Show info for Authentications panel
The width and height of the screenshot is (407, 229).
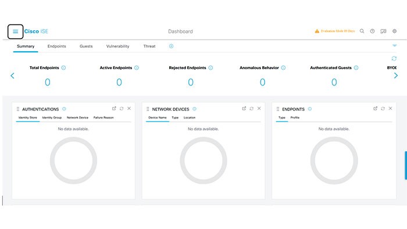[x=64, y=109]
